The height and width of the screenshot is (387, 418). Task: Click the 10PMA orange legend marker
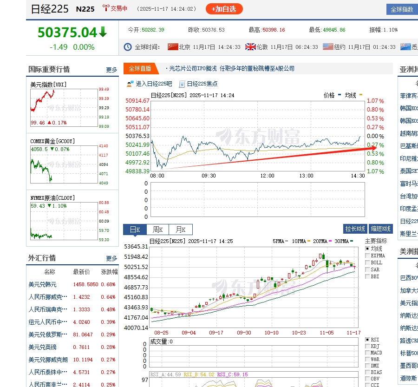[x=309, y=241]
